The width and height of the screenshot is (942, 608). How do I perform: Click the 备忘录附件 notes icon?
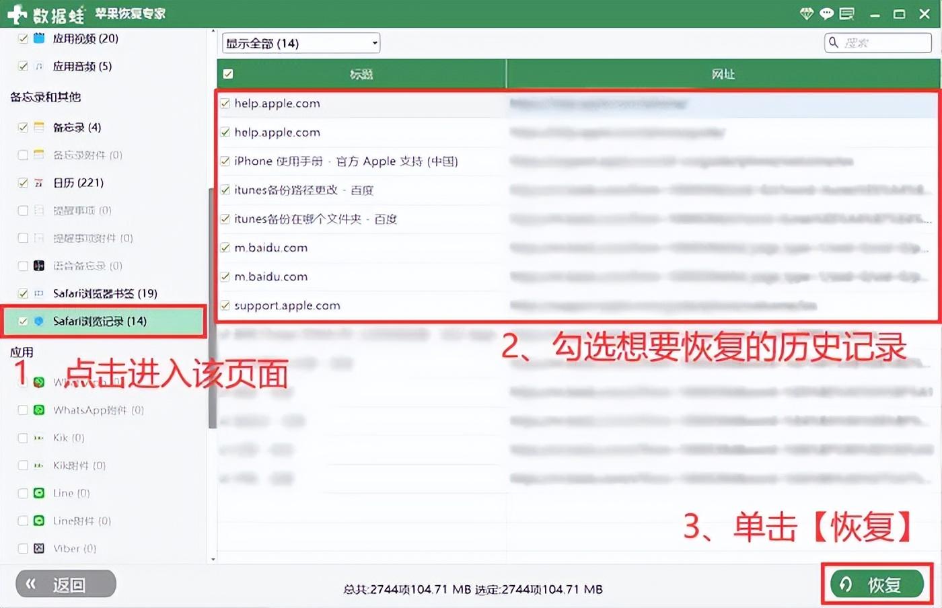pos(39,155)
